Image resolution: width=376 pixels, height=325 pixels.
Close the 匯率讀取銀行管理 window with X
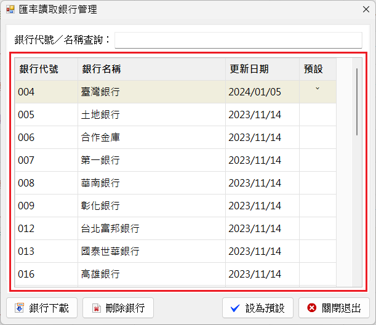tap(366, 10)
